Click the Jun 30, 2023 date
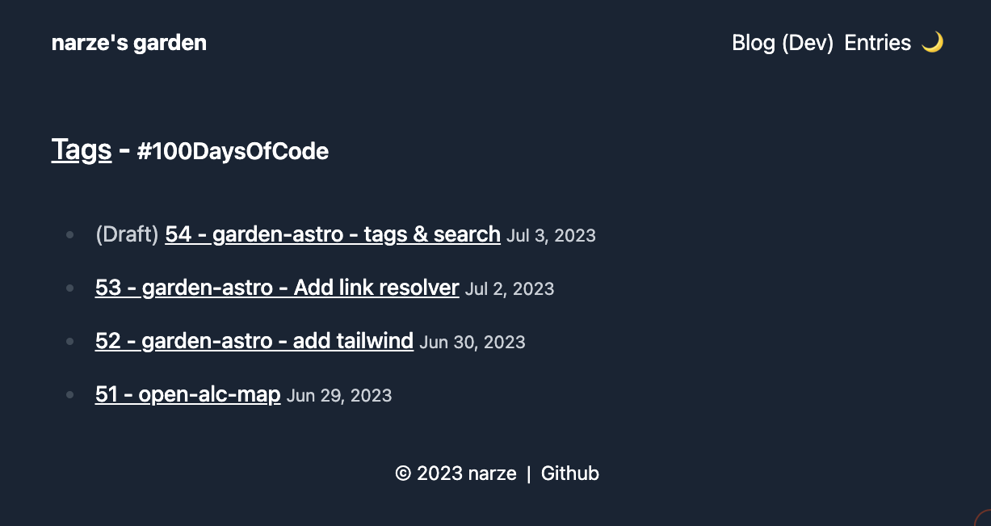991x526 pixels. pyautogui.click(x=472, y=343)
